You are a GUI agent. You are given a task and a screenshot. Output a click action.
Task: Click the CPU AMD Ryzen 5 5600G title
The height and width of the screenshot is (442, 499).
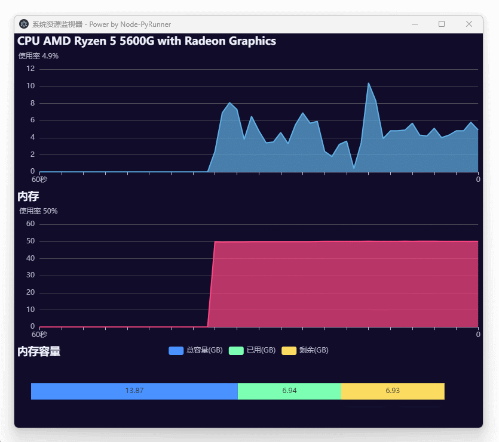pyautogui.click(x=146, y=41)
